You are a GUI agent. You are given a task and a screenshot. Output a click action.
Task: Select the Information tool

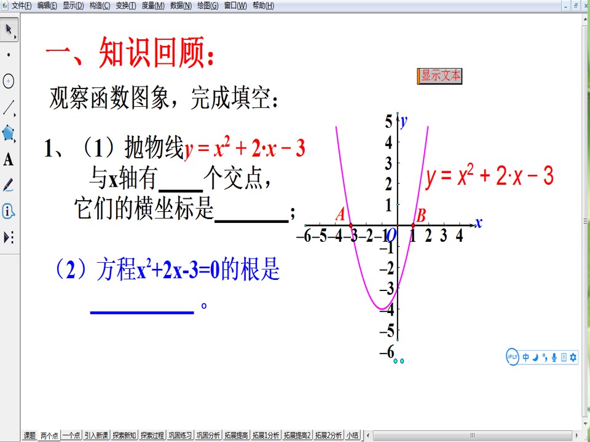pyautogui.click(x=9, y=212)
